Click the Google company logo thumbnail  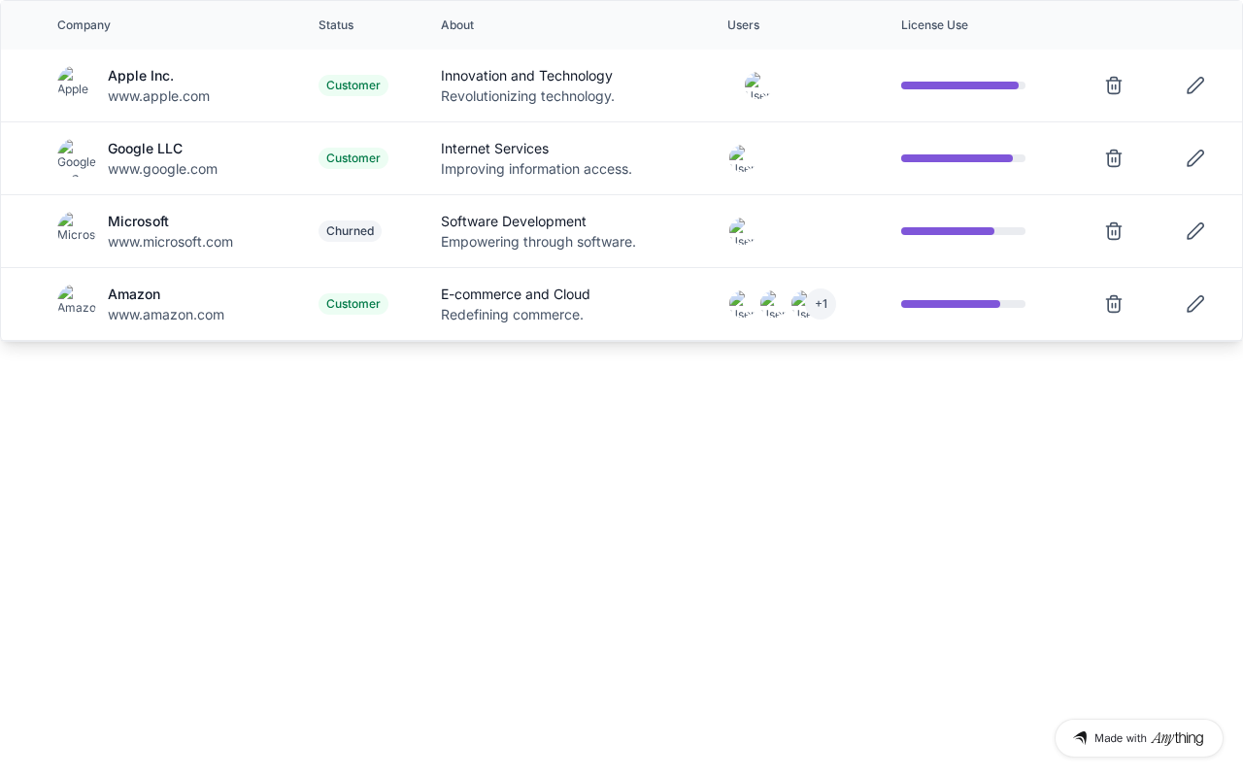[x=76, y=157]
